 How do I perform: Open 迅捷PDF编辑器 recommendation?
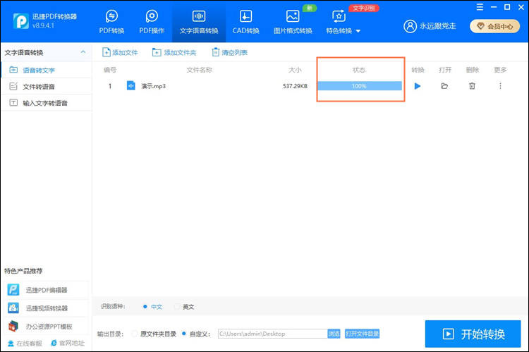point(47,290)
